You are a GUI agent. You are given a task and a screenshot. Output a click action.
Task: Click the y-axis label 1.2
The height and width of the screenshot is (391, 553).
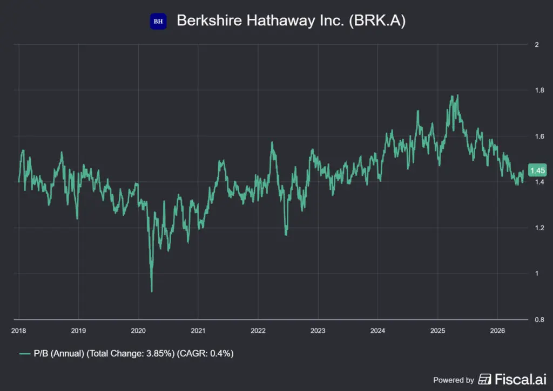[x=539, y=228]
